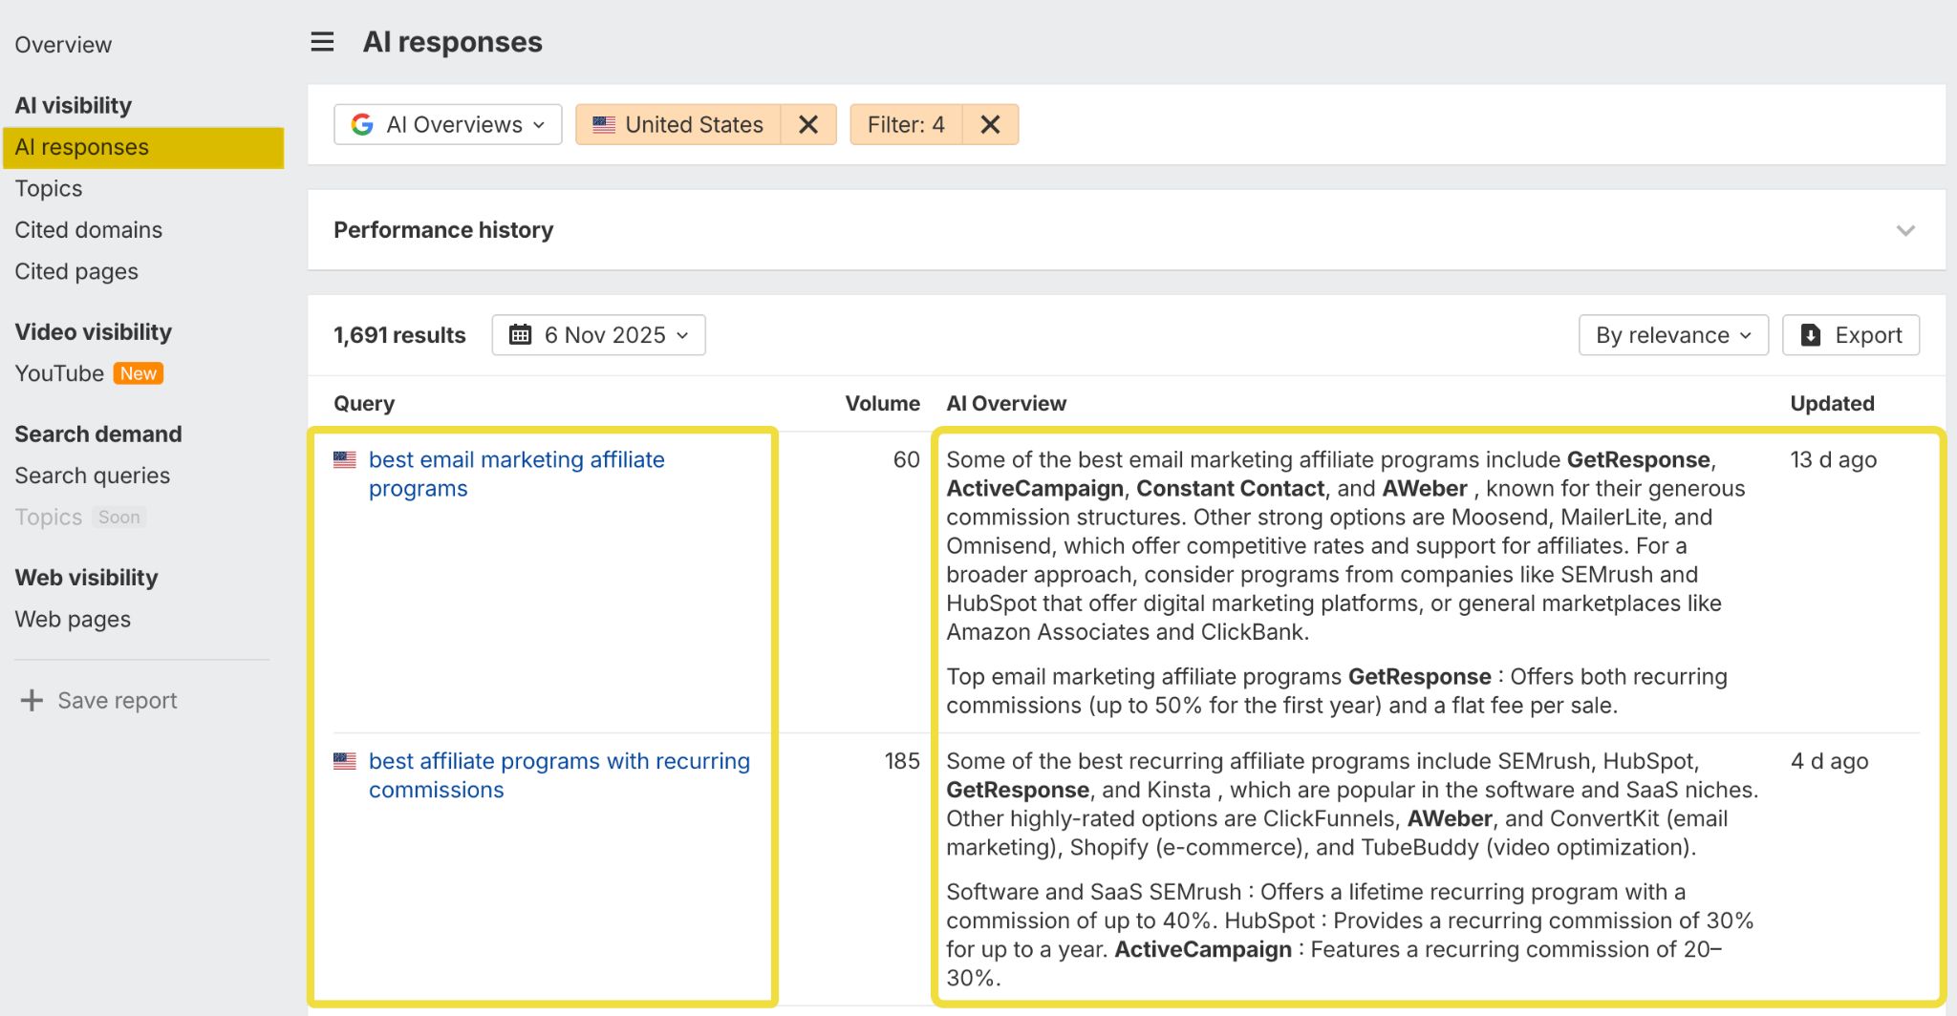Click the US flag in country filter
The image size is (1957, 1016).
[604, 125]
